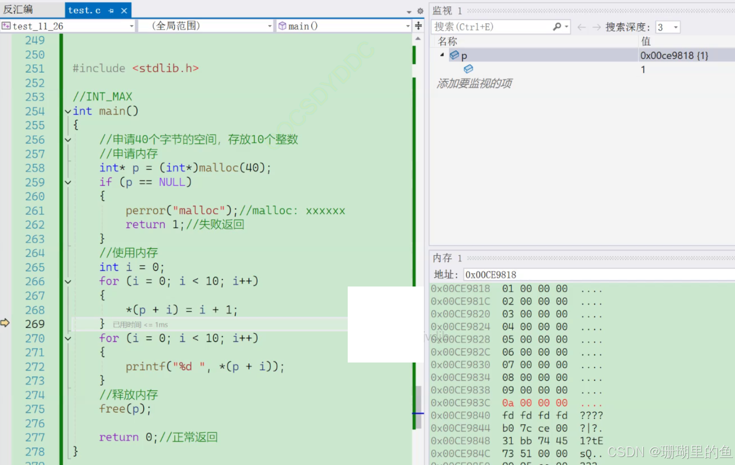Click the 名称 column header

click(x=447, y=41)
